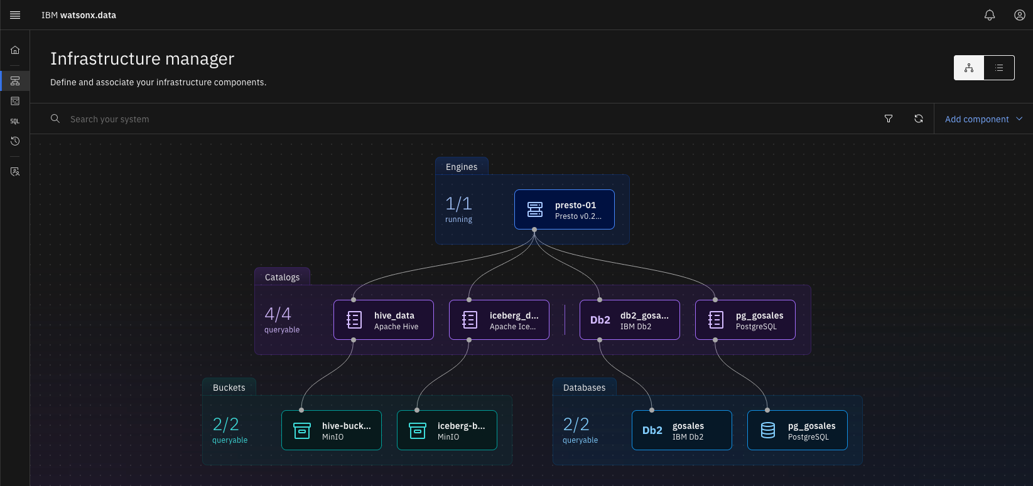Select the iceberg_d... catalog card
Image resolution: width=1033 pixels, height=486 pixels.
[499, 320]
